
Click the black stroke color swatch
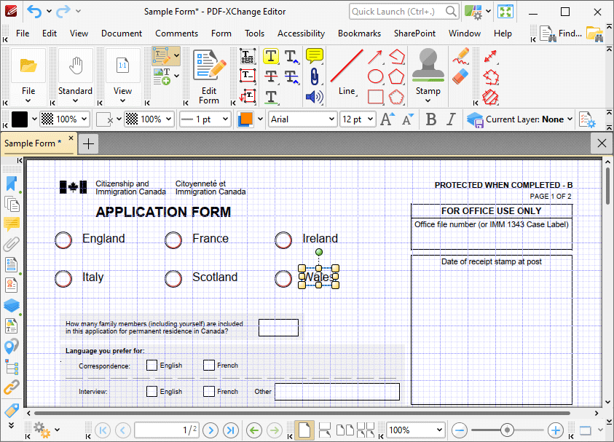click(20, 119)
